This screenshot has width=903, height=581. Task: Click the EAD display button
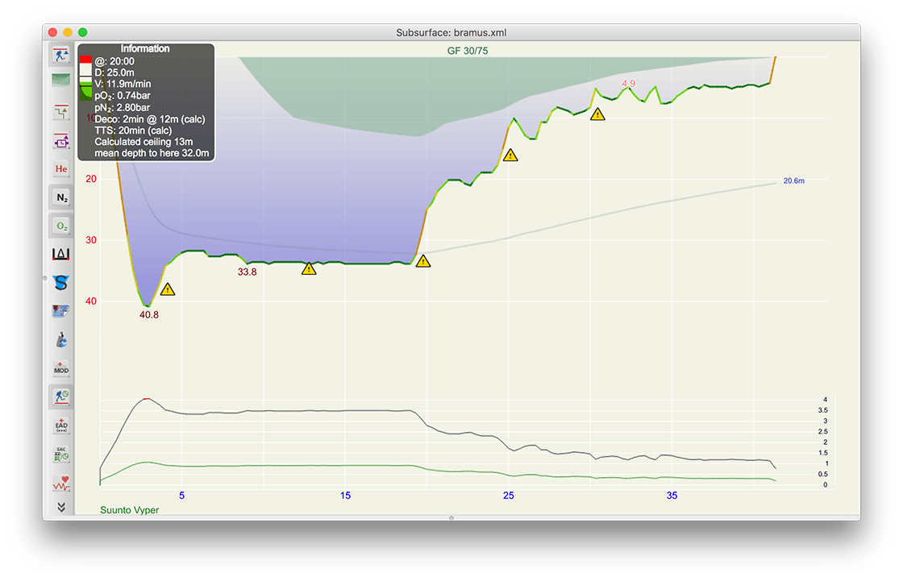[61, 424]
